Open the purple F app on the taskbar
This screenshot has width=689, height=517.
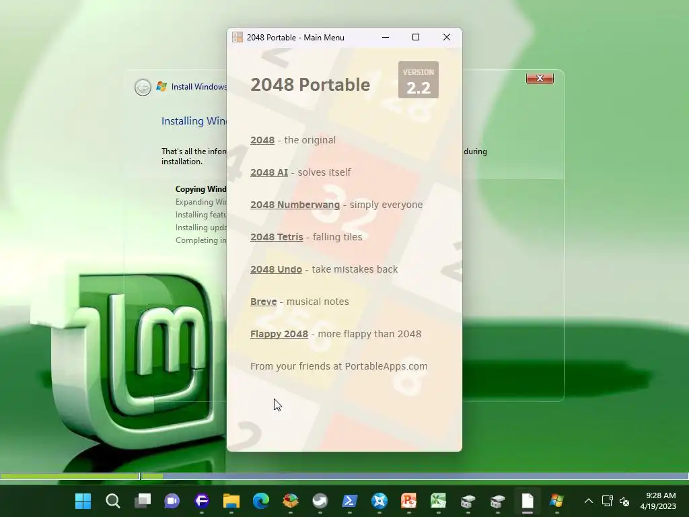pos(202,501)
